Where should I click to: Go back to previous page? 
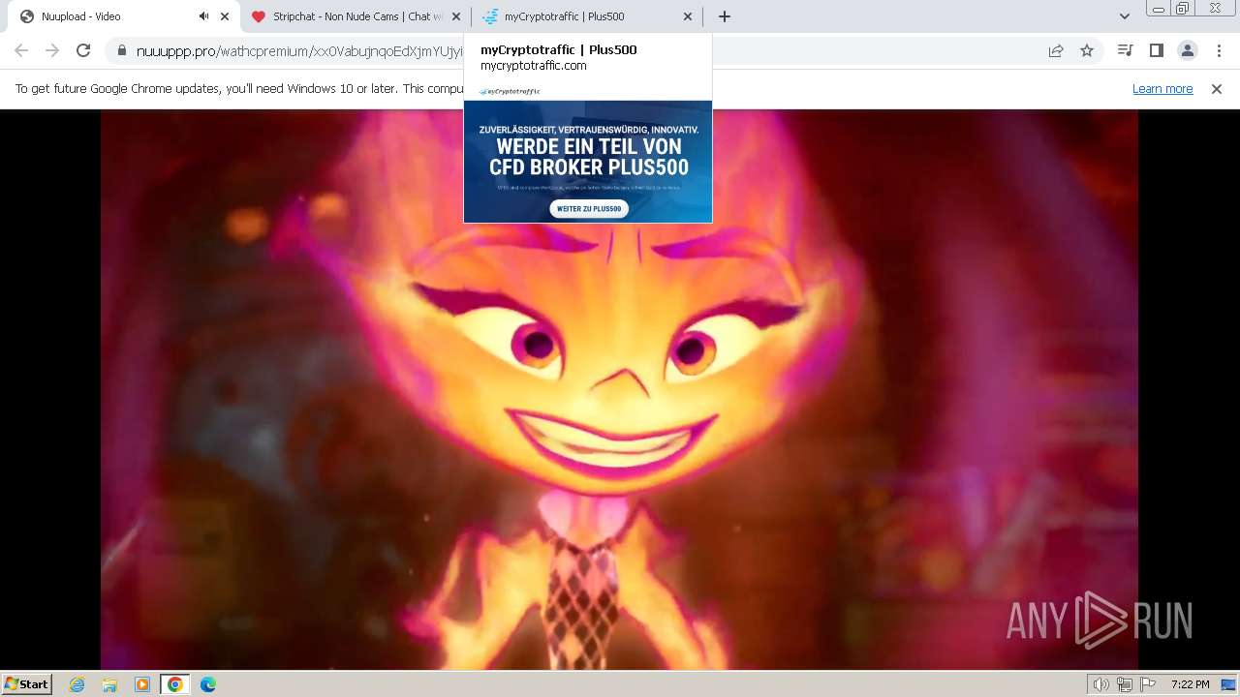pyautogui.click(x=21, y=50)
